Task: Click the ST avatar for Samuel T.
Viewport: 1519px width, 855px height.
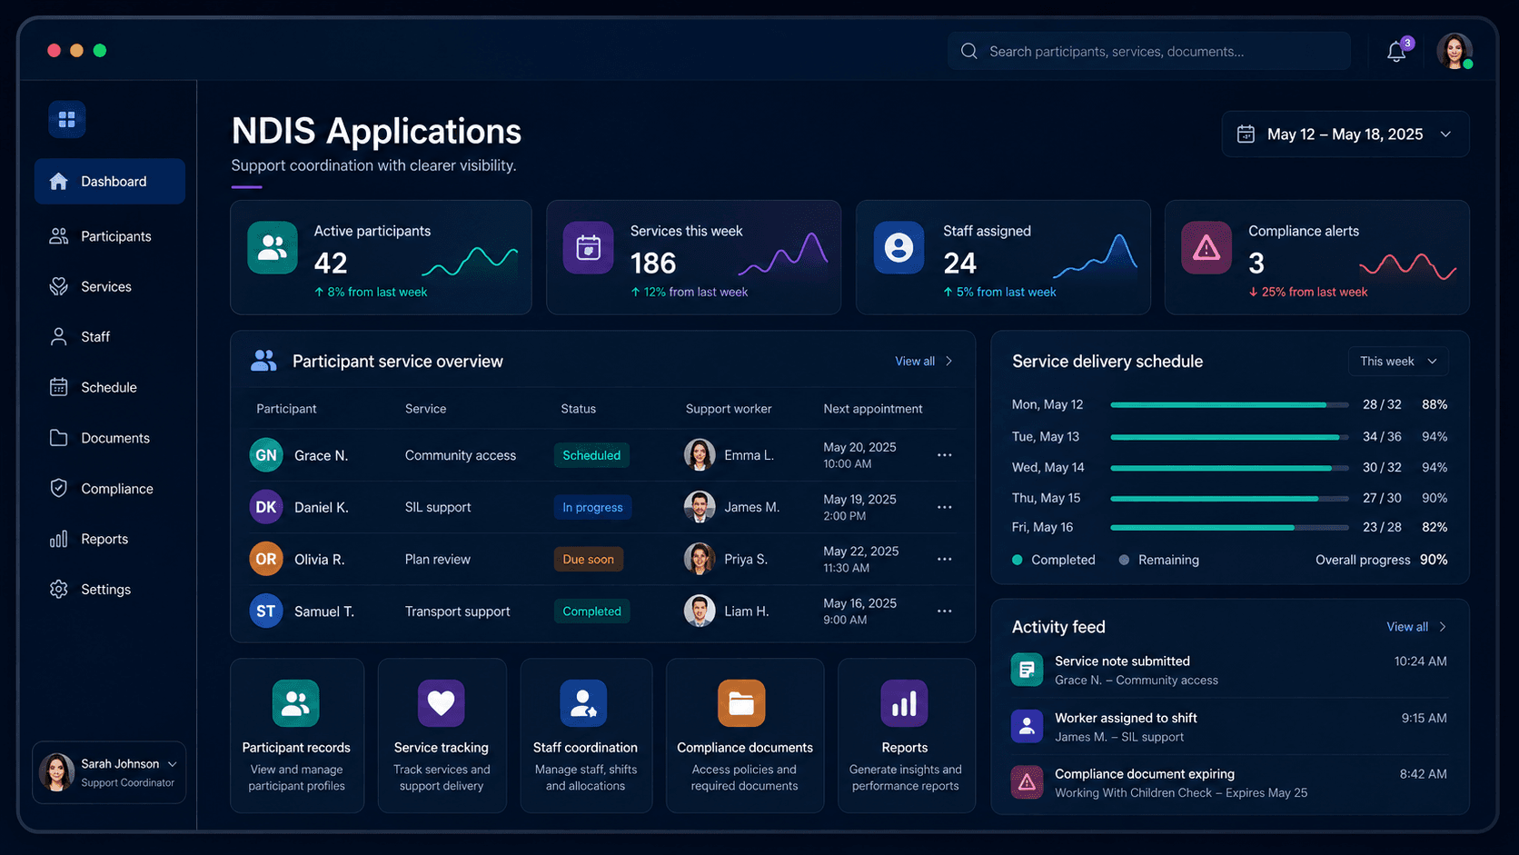Action: (266, 611)
